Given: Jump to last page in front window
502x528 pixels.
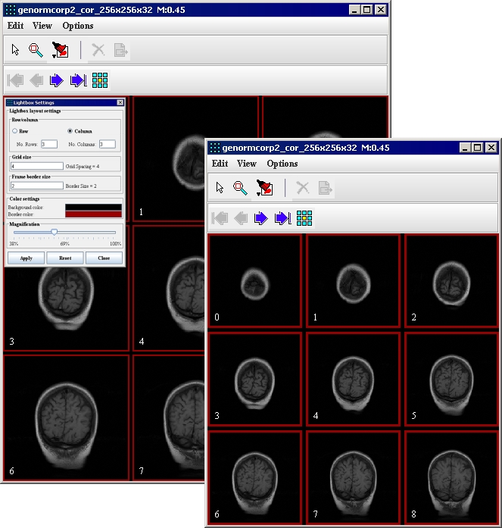Looking at the screenshot, I should coord(282,219).
